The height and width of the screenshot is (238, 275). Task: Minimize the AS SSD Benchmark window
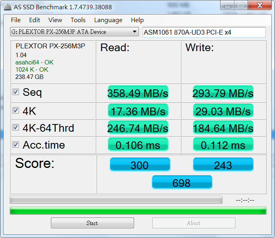tap(227, 6)
